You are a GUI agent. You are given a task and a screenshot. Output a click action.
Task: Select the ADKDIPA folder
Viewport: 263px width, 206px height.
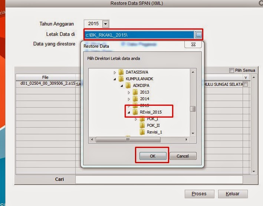141,85
